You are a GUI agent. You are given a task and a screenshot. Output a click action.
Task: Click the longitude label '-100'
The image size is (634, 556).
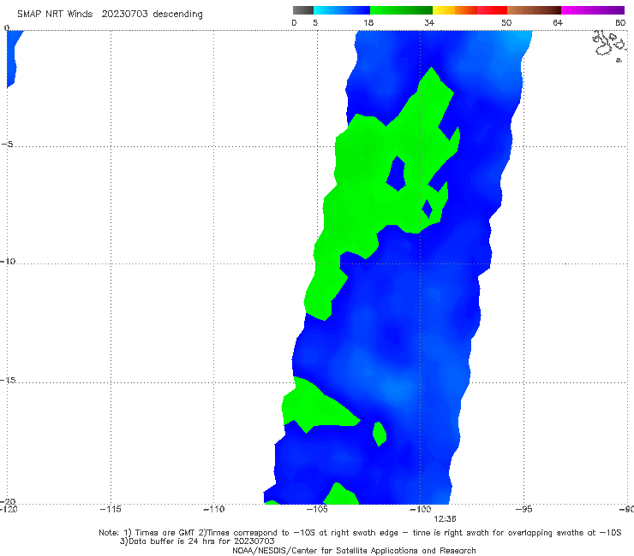pyautogui.click(x=420, y=510)
